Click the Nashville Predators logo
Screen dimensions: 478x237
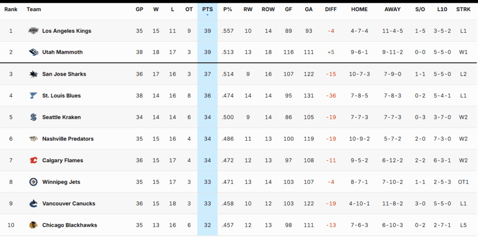[x=33, y=139]
